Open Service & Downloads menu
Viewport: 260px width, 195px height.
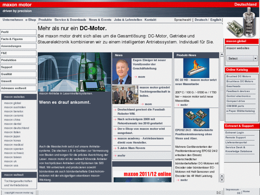tap(70, 20)
